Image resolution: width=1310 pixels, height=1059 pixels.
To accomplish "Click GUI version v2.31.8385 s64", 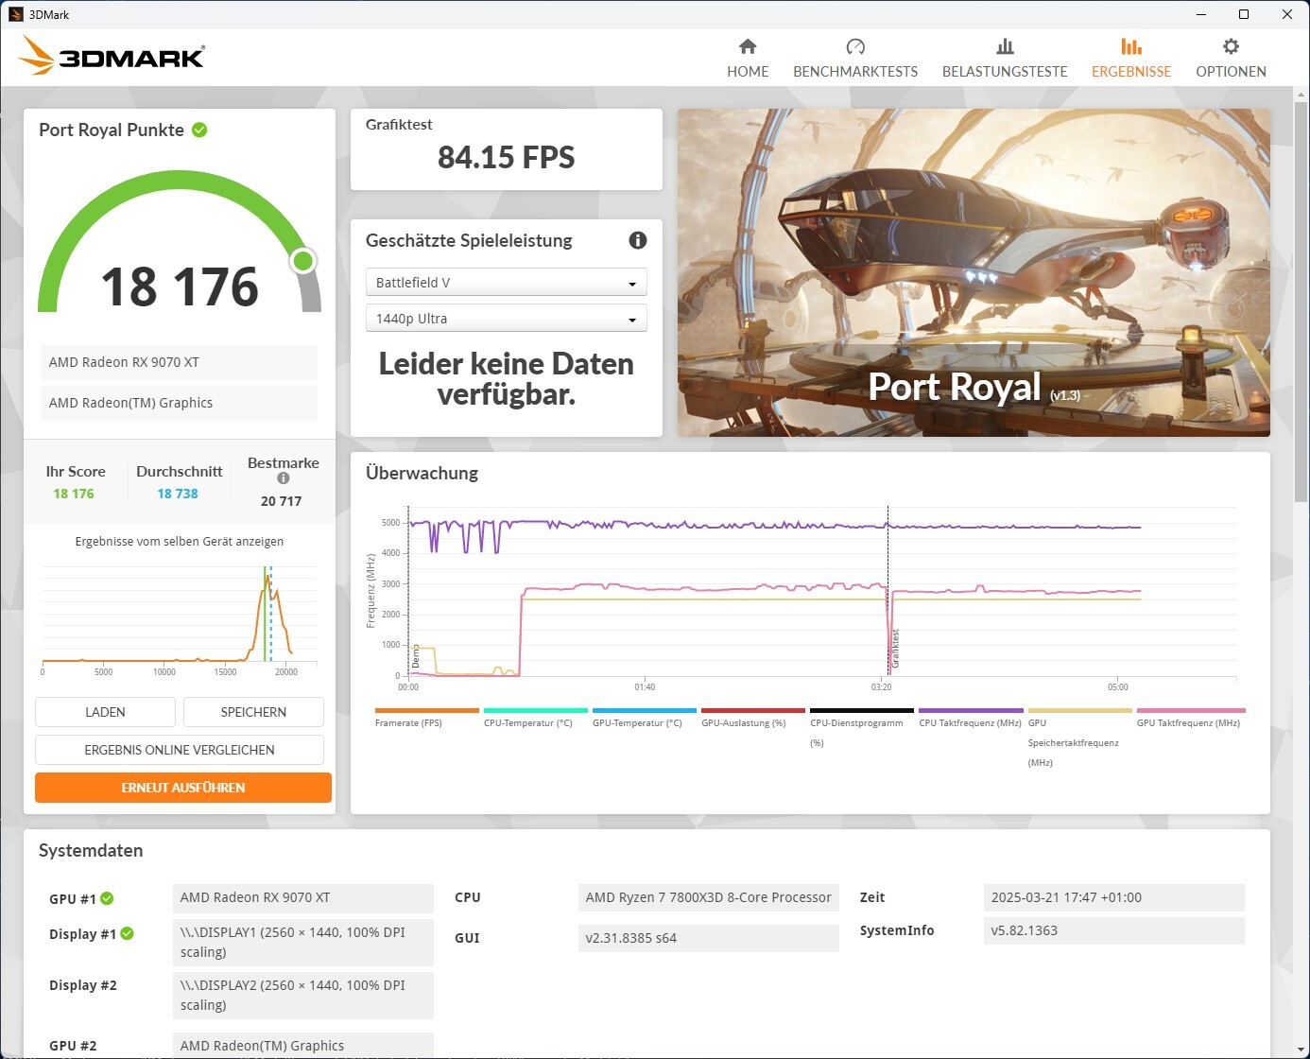I will 709,938.
